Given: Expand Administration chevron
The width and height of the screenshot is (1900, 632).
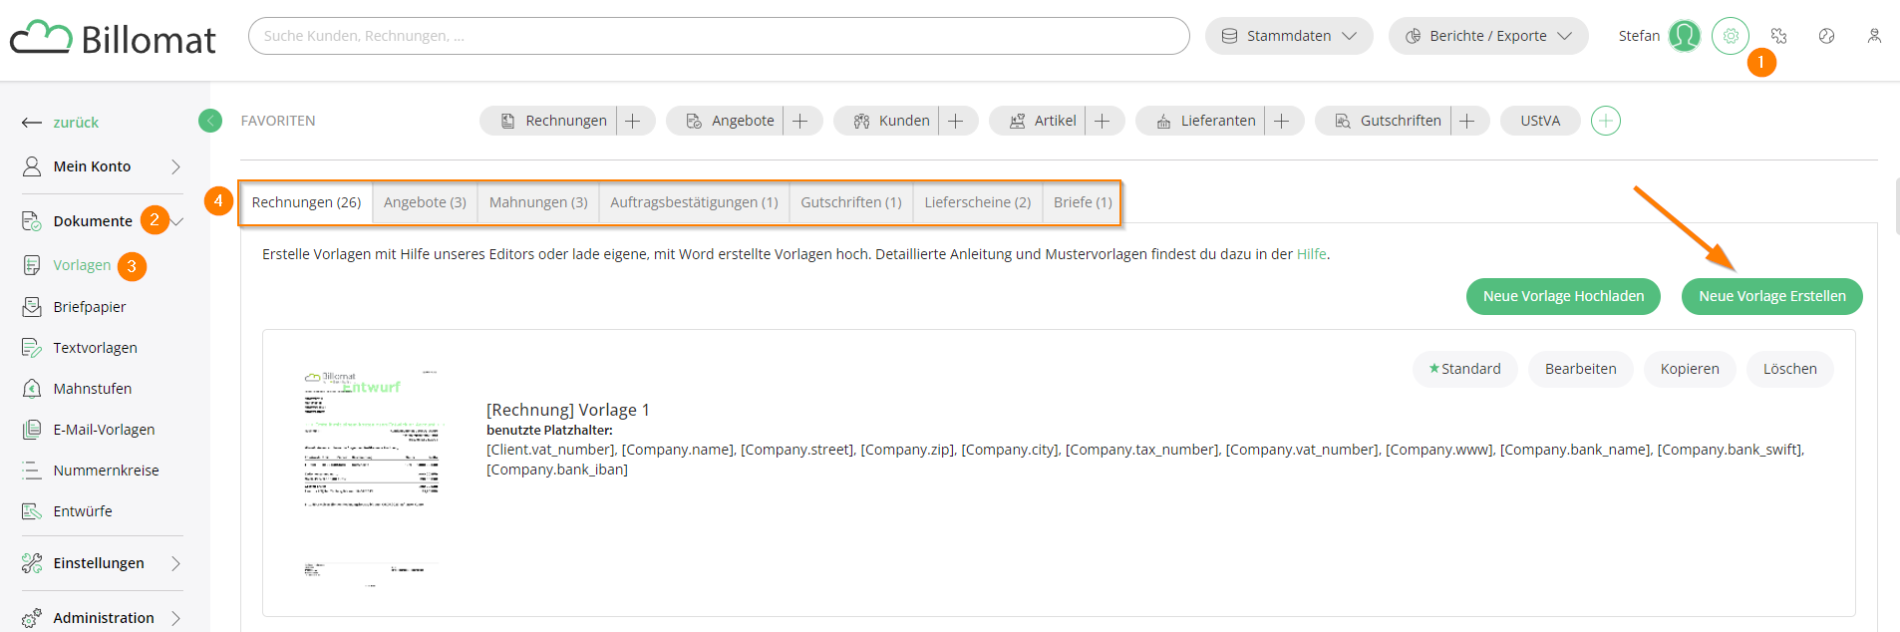Looking at the screenshot, I should 175,618.
